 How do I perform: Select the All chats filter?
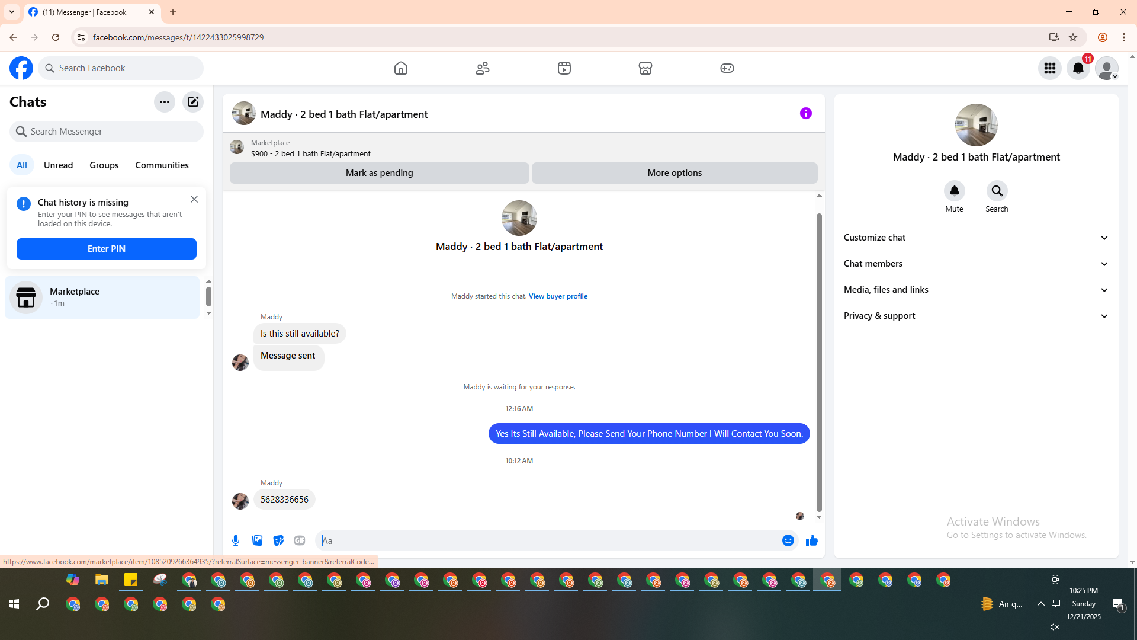pyautogui.click(x=22, y=165)
